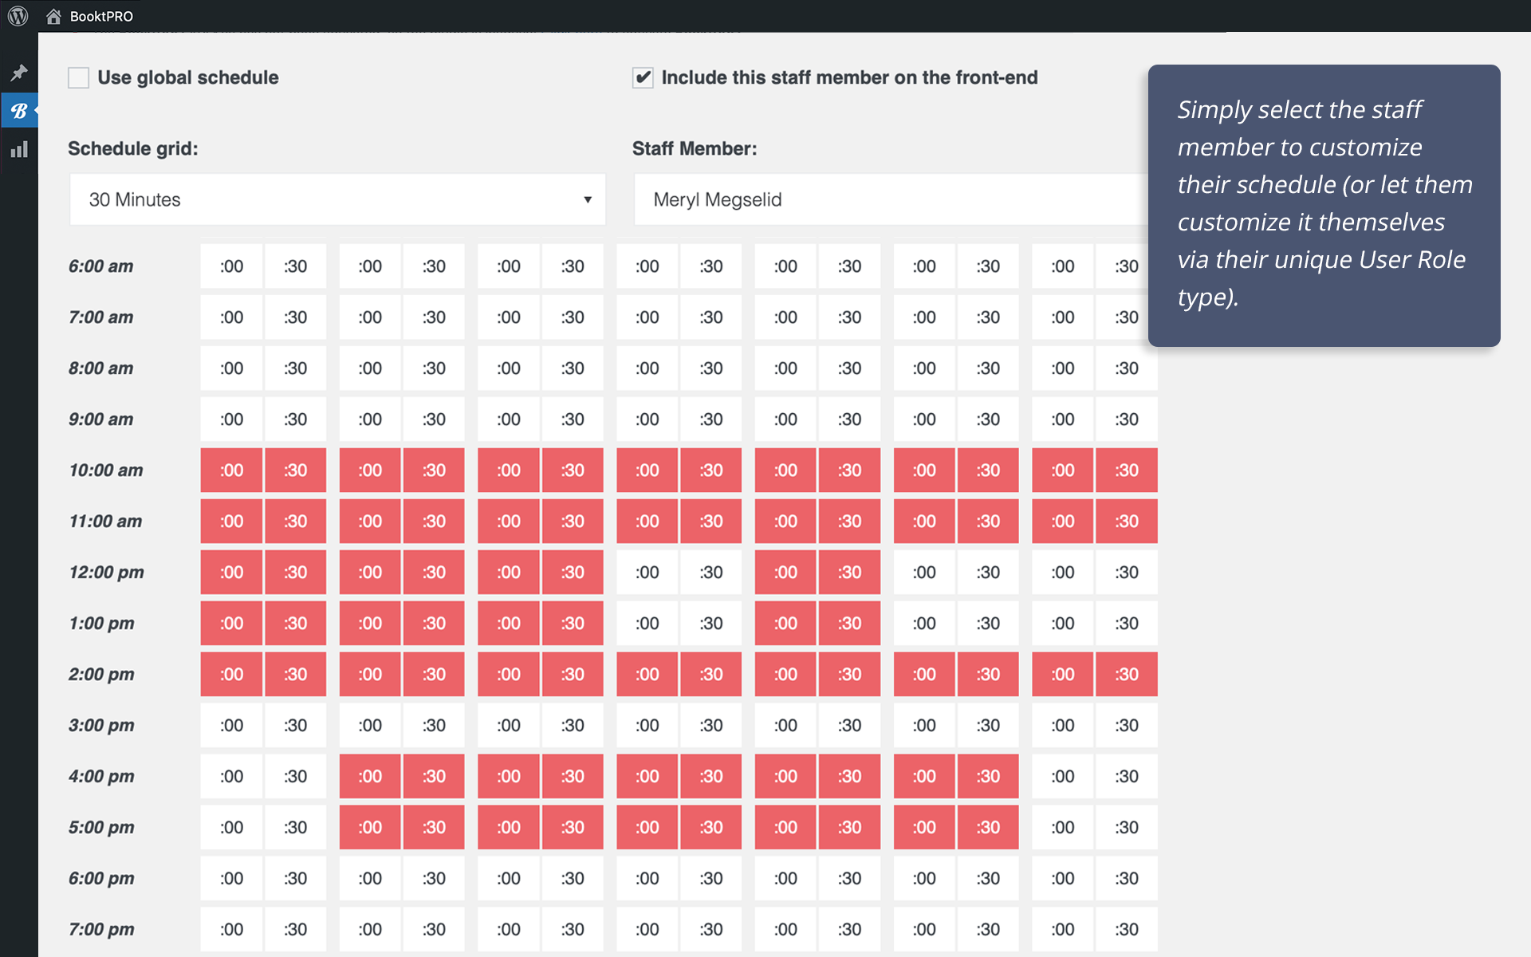Toggle first 3:00 pm :00 slot
The width and height of the screenshot is (1531, 957).
231,726
